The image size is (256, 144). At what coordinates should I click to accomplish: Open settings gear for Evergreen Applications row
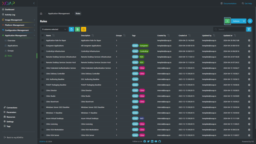[249, 46]
